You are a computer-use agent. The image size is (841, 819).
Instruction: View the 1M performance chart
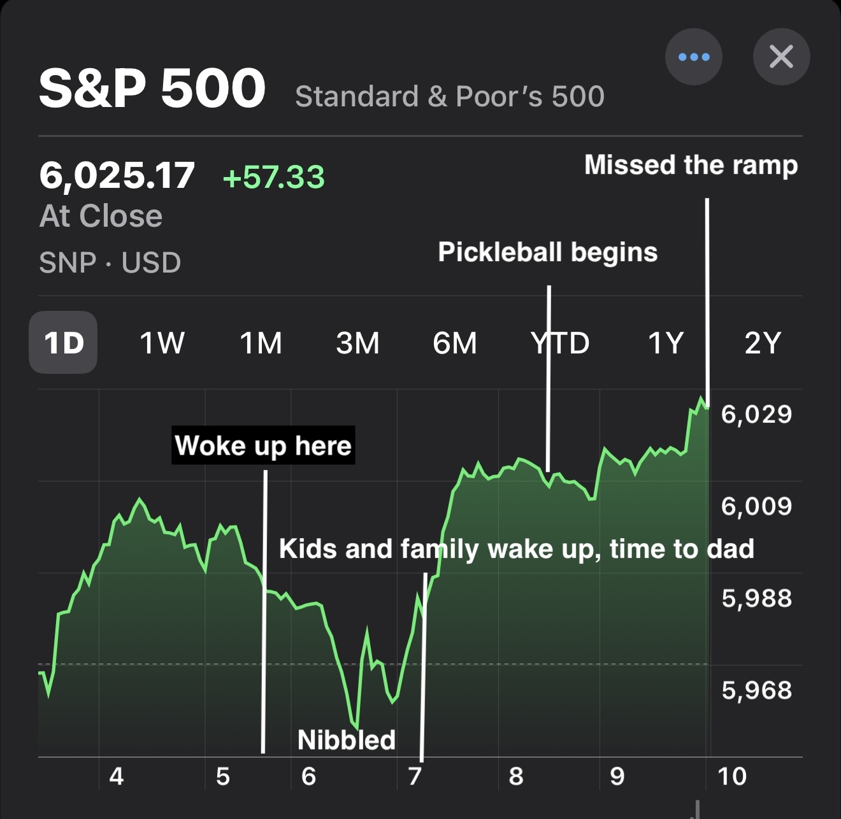[261, 343]
